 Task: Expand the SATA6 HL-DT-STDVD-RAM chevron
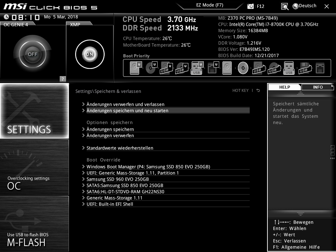83,191
